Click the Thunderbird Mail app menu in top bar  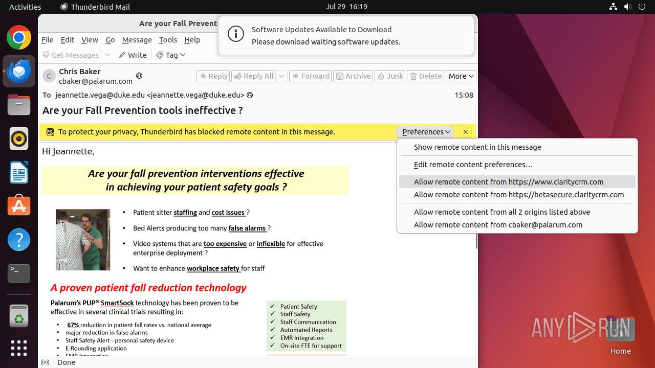(x=95, y=7)
